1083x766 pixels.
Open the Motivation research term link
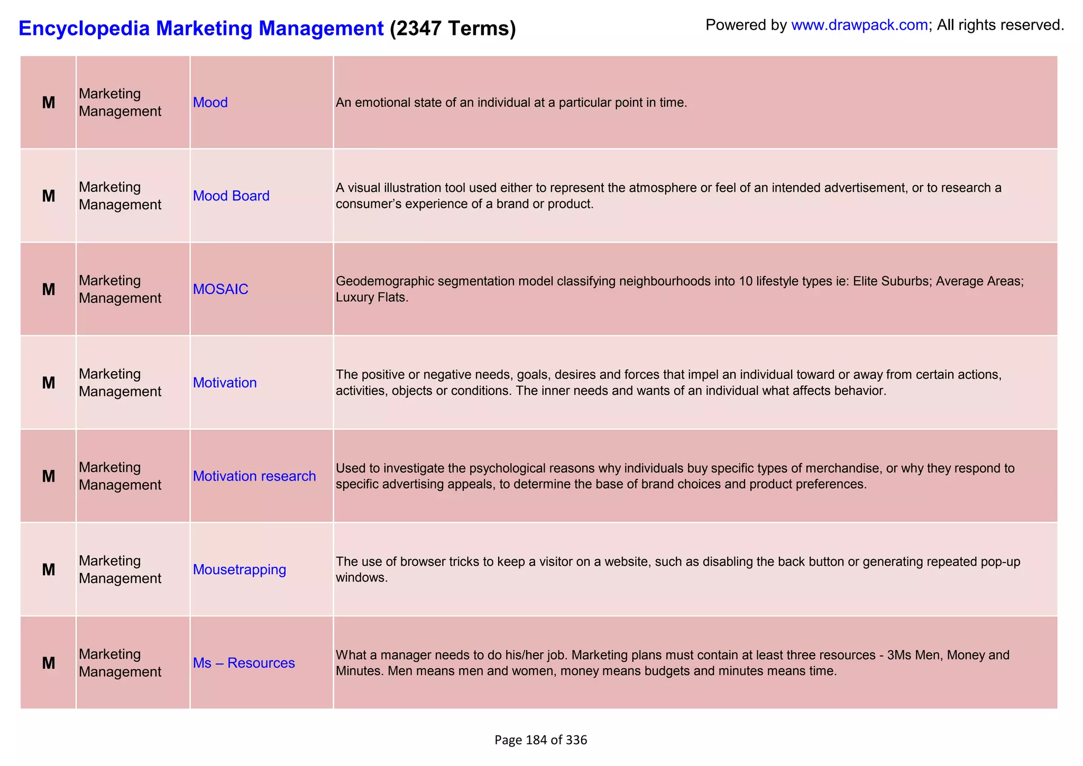point(254,476)
